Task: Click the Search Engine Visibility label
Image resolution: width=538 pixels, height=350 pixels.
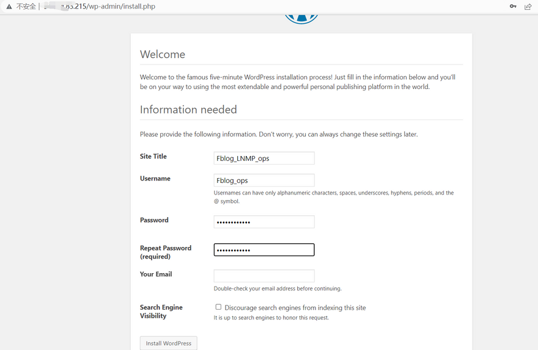Action: [161, 312]
